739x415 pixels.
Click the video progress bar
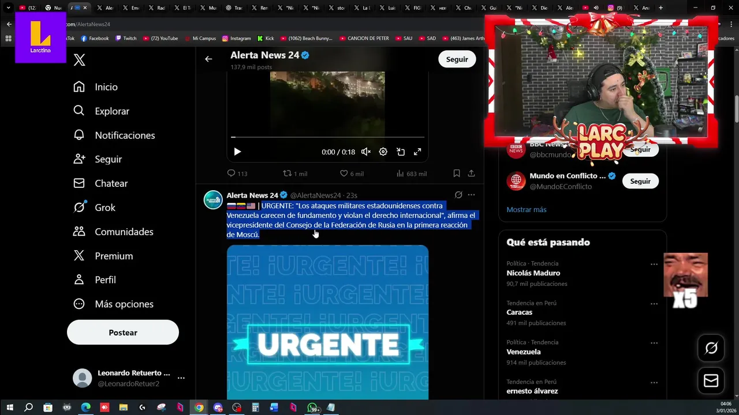coord(327,137)
